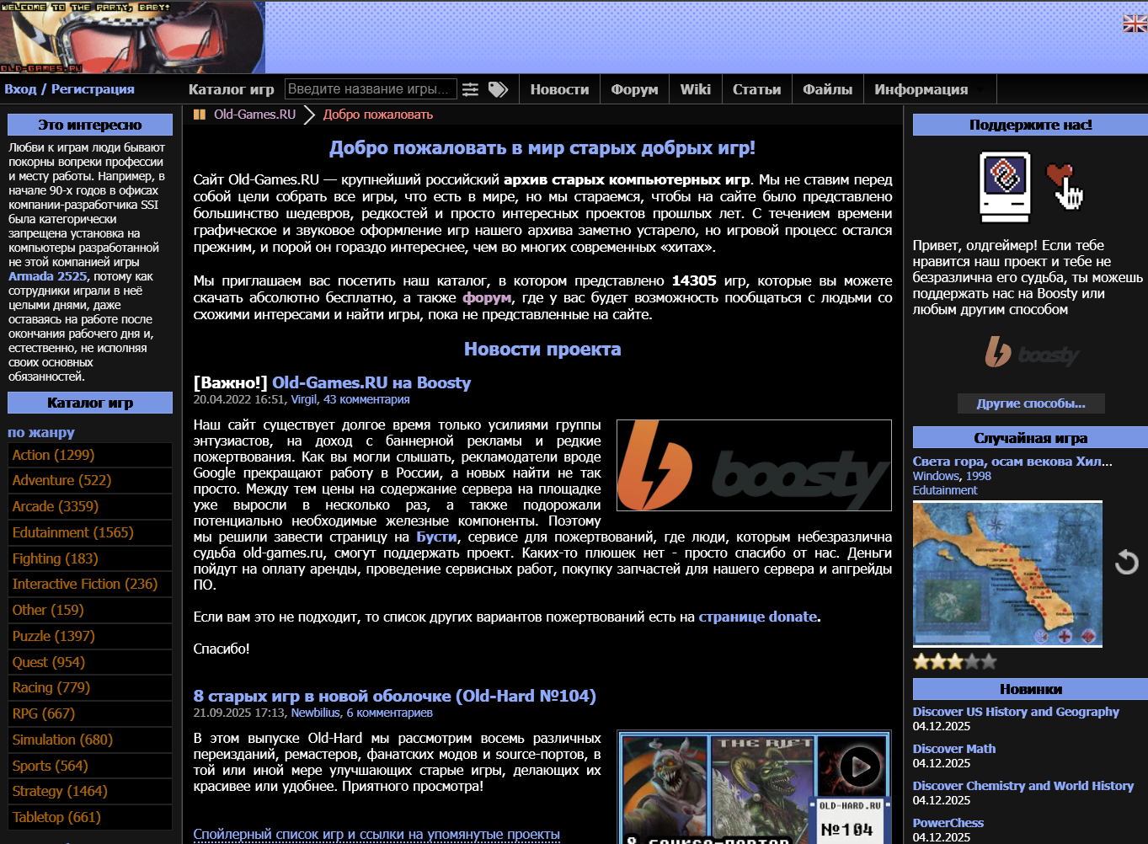Click the по жанру heading link

pos(41,432)
